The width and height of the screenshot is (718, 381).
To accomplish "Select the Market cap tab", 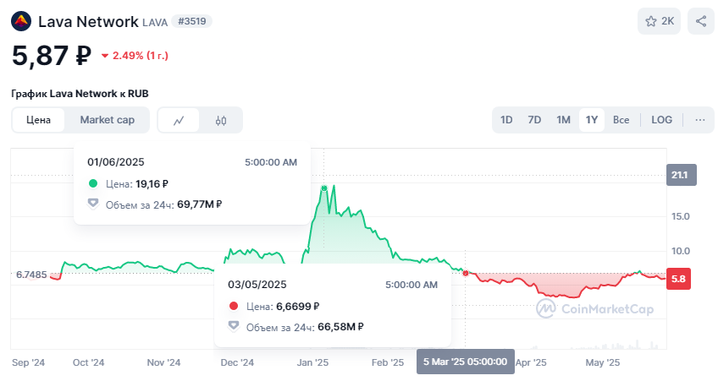I will click(108, 120).
